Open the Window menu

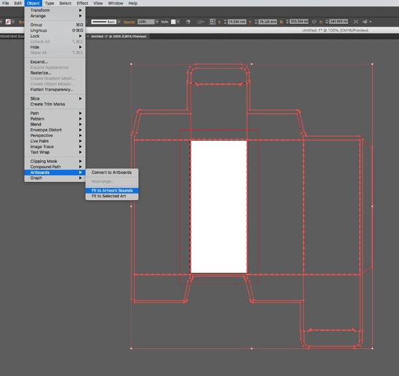116,3
